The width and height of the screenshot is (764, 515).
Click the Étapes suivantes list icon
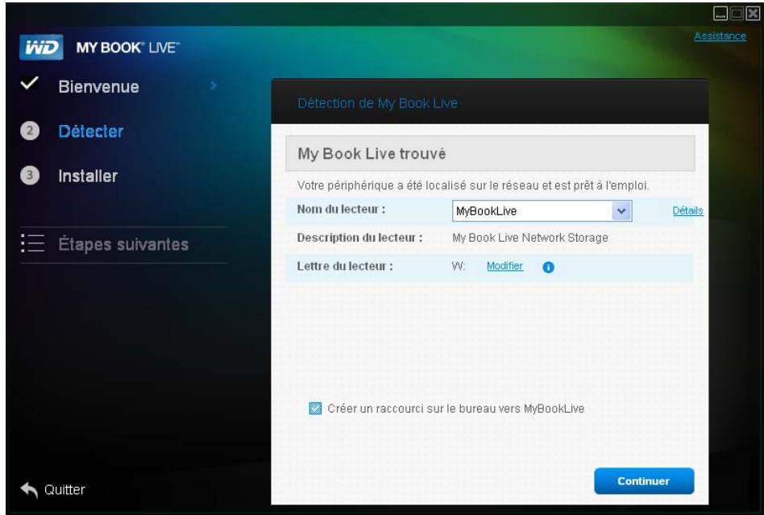pyautogui.click(x=33, y=243)
